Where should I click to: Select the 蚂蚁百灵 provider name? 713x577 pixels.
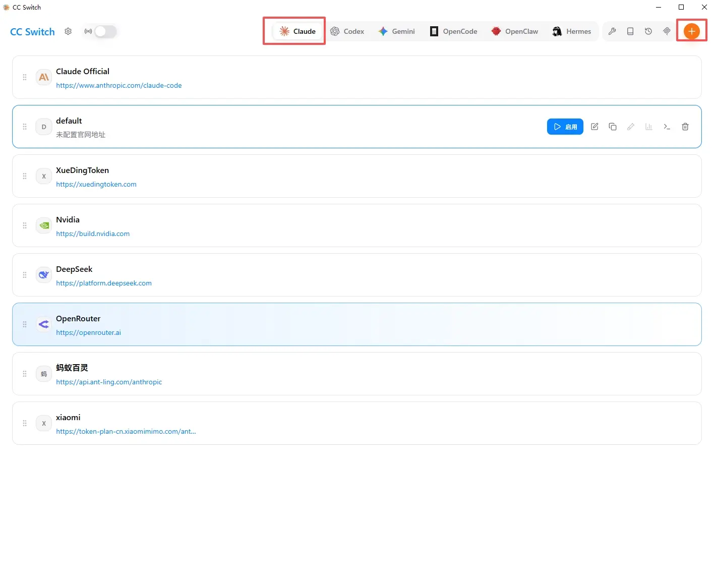pyautogui.click(x=72, y=368)
